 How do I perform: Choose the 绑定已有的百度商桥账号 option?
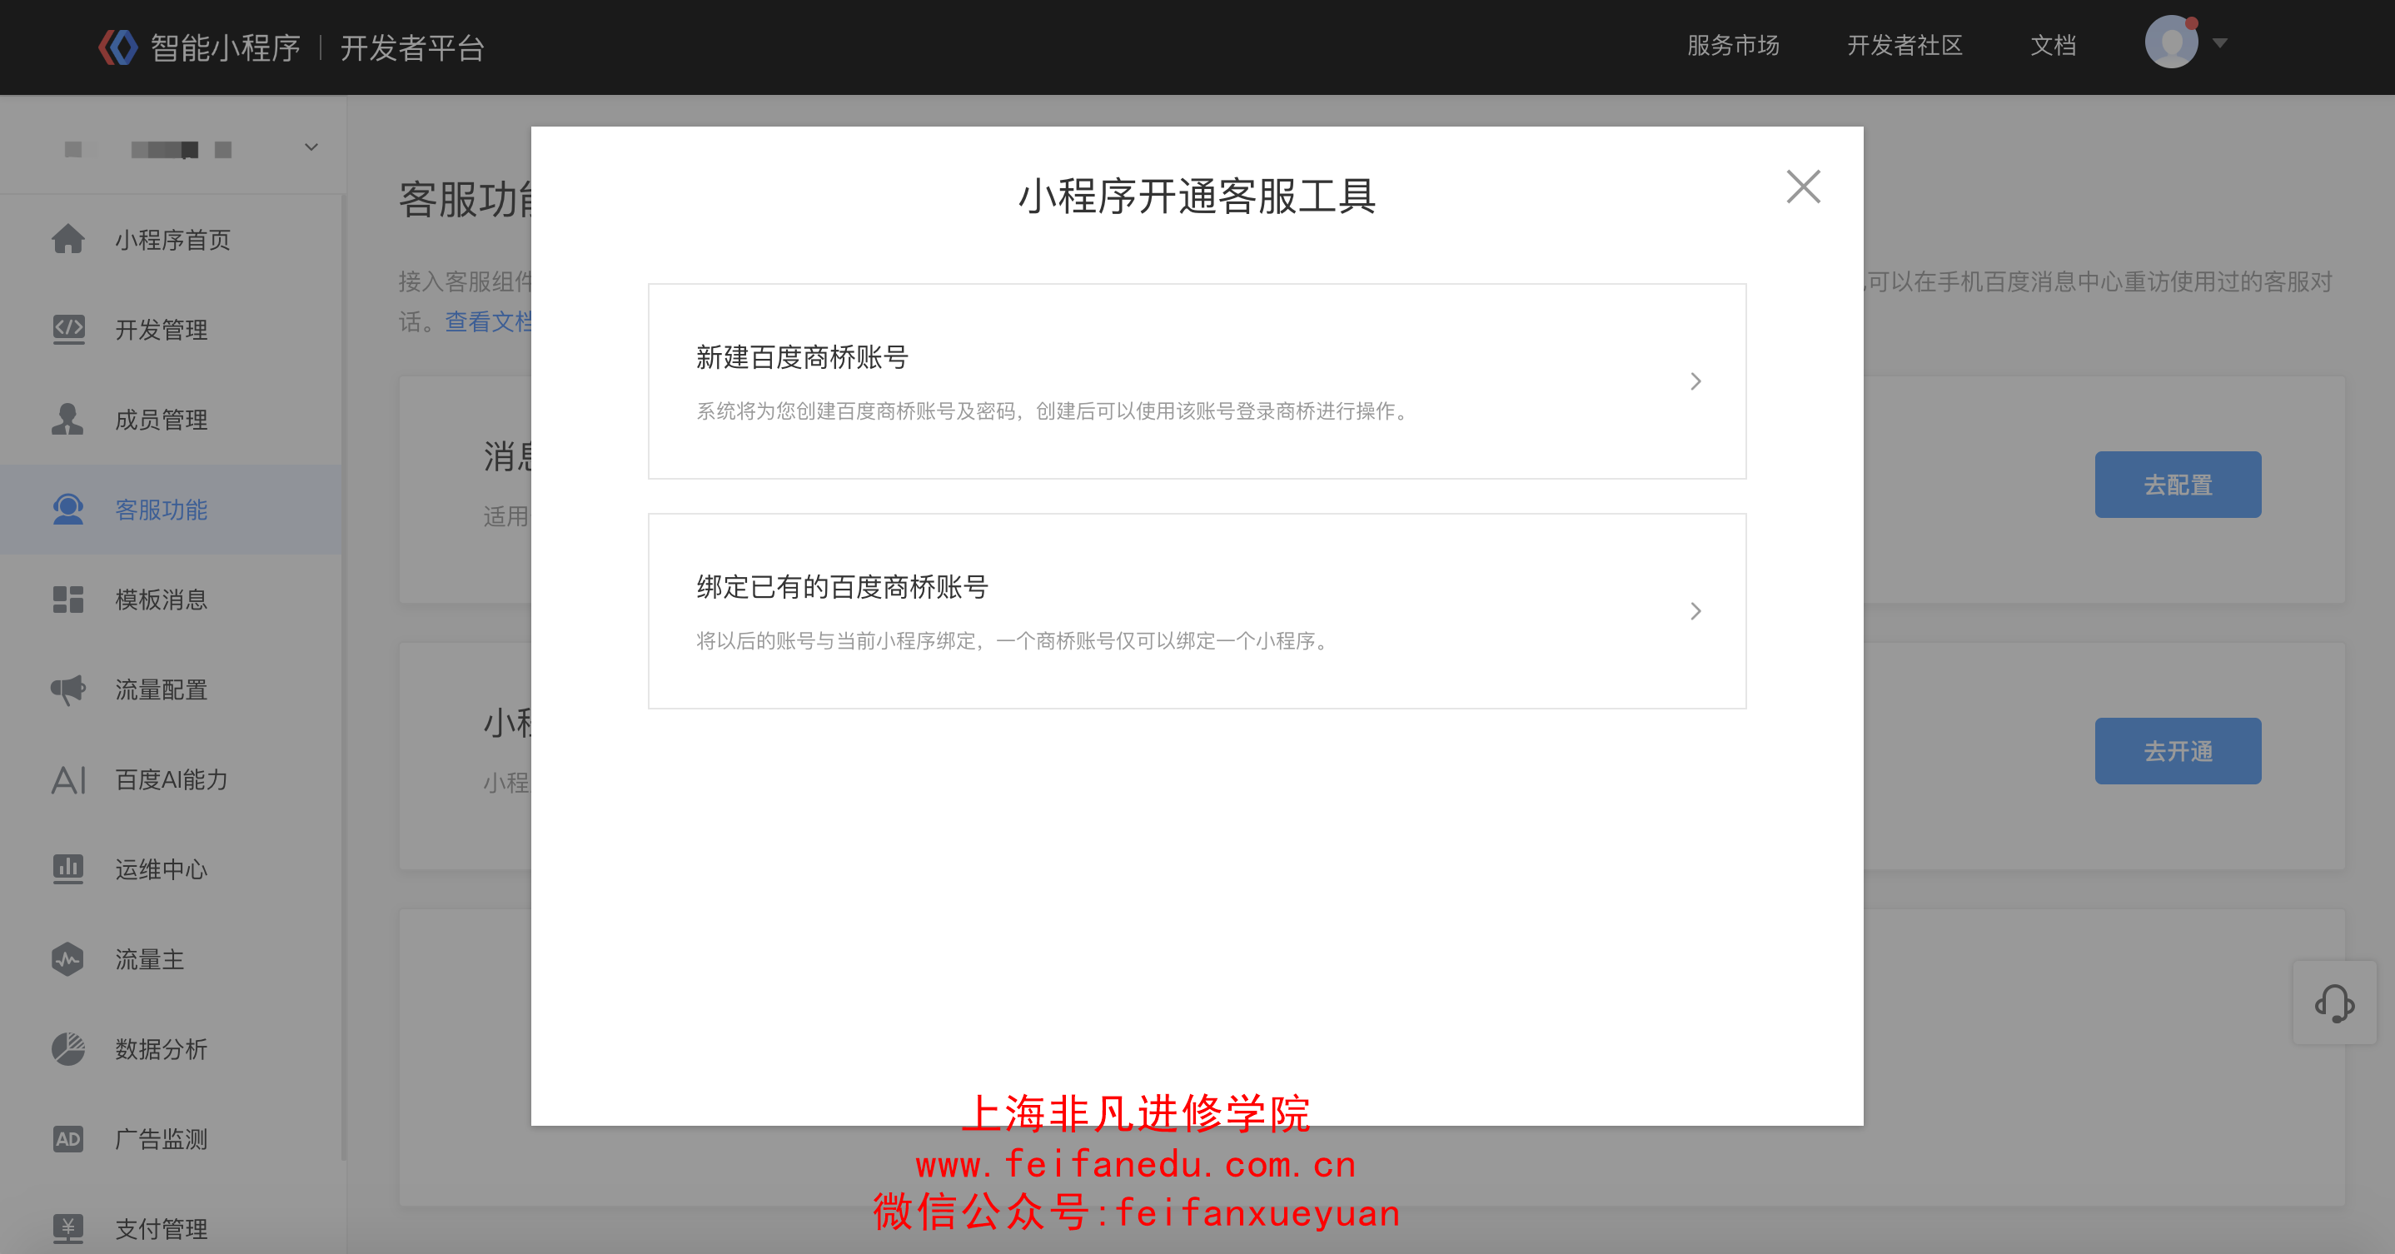point(1197,610)
